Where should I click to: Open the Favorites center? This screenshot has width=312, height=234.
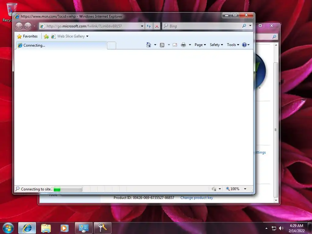pyautogui.click(x=27, y=36)
